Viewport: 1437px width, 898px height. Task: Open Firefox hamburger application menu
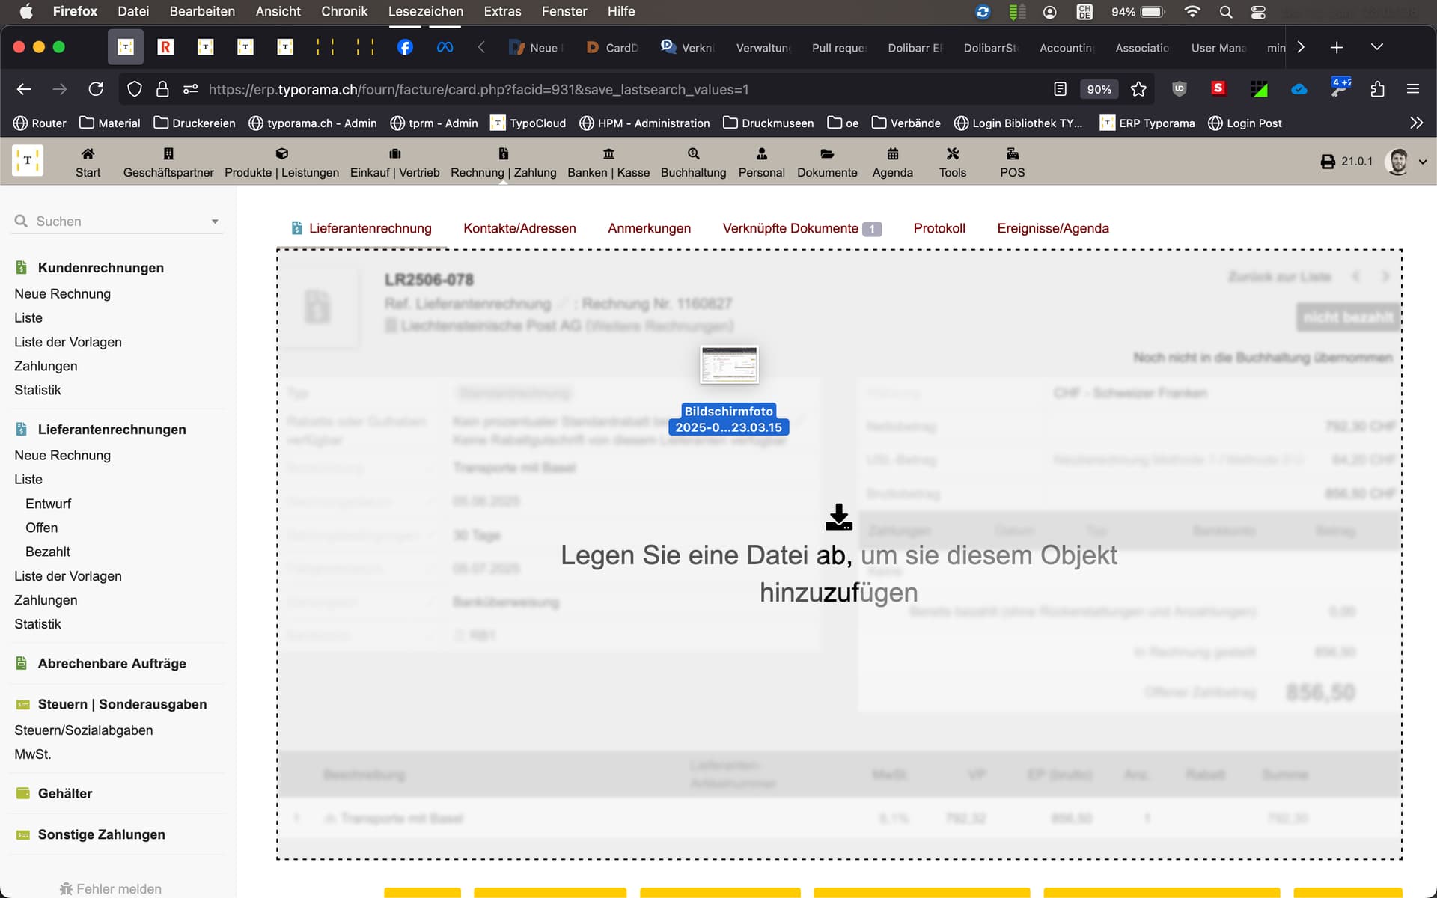[1413, 89]
